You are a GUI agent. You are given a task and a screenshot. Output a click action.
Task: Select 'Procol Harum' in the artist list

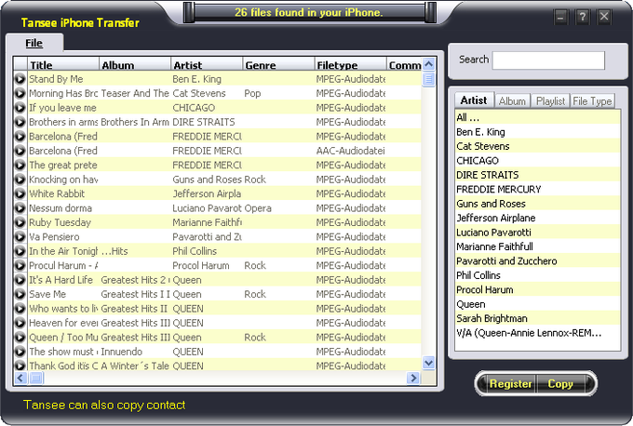click(x=537, y=289)
